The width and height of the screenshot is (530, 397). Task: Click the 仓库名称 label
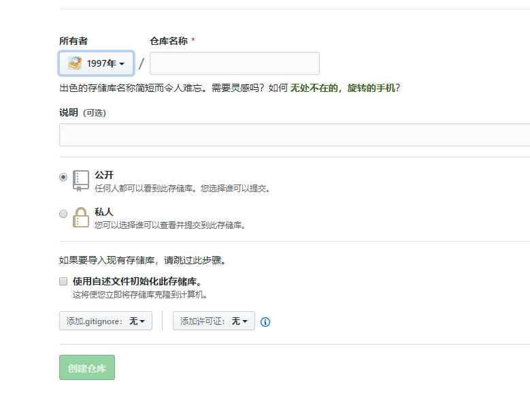click(x=169, y=41)
